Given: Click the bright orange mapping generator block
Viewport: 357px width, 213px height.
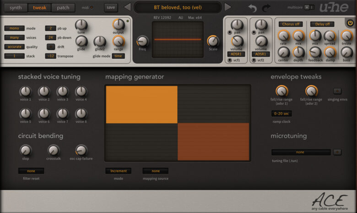Looking at the screenshot, I should 141,104.
